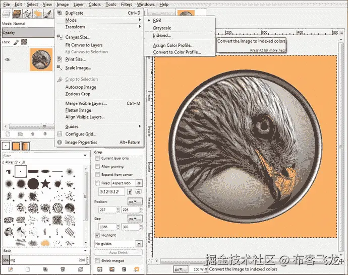The width and height of the screenshot is (348, 275).
Task: Select the star-shaped brush
Action: pyautogui.click(x=44, y=183)
